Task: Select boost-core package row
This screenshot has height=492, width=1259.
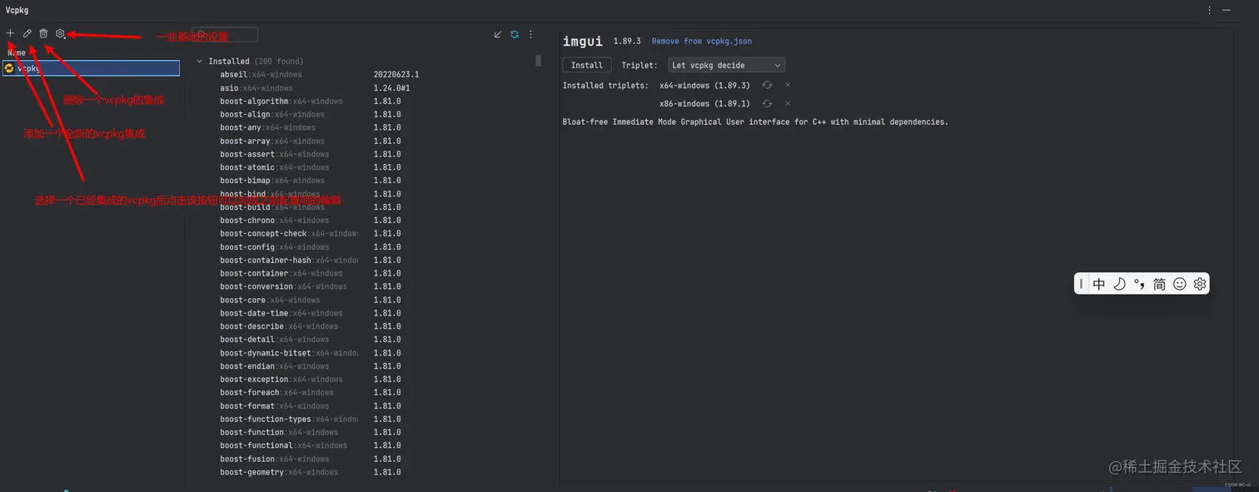Action: coord(270,300)
